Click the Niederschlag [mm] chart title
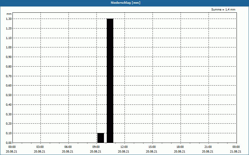Screen dimensions: 249x155 click(125, 3)
